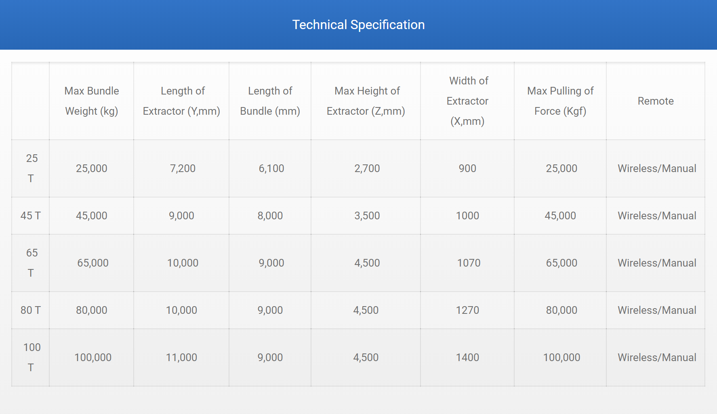Click the Technical Specification heading
The width and height of the screenshot is (717, 414).
[358, 25]
